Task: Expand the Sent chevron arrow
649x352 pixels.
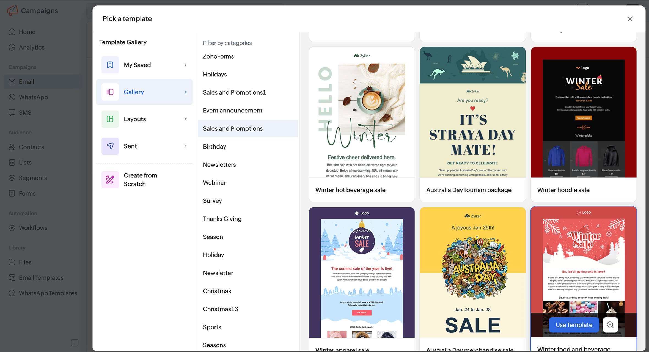Action: (185, 146)
